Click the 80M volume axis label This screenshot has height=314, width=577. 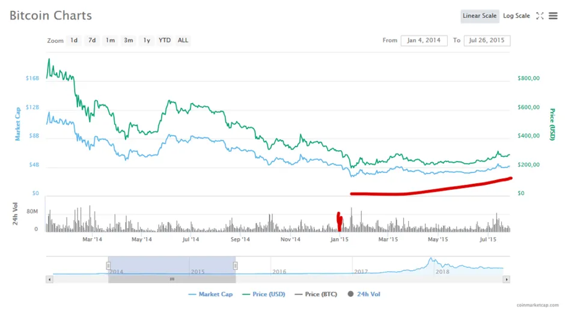pos(32,211)
